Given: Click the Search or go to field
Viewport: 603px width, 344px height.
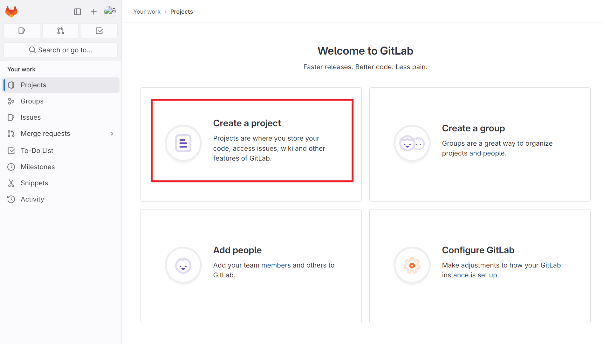Looking at the screenshot, I should pyautogui.click(x=60, y=50).
